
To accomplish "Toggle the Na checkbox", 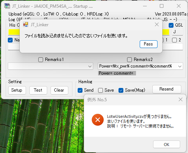I will 10,40.
